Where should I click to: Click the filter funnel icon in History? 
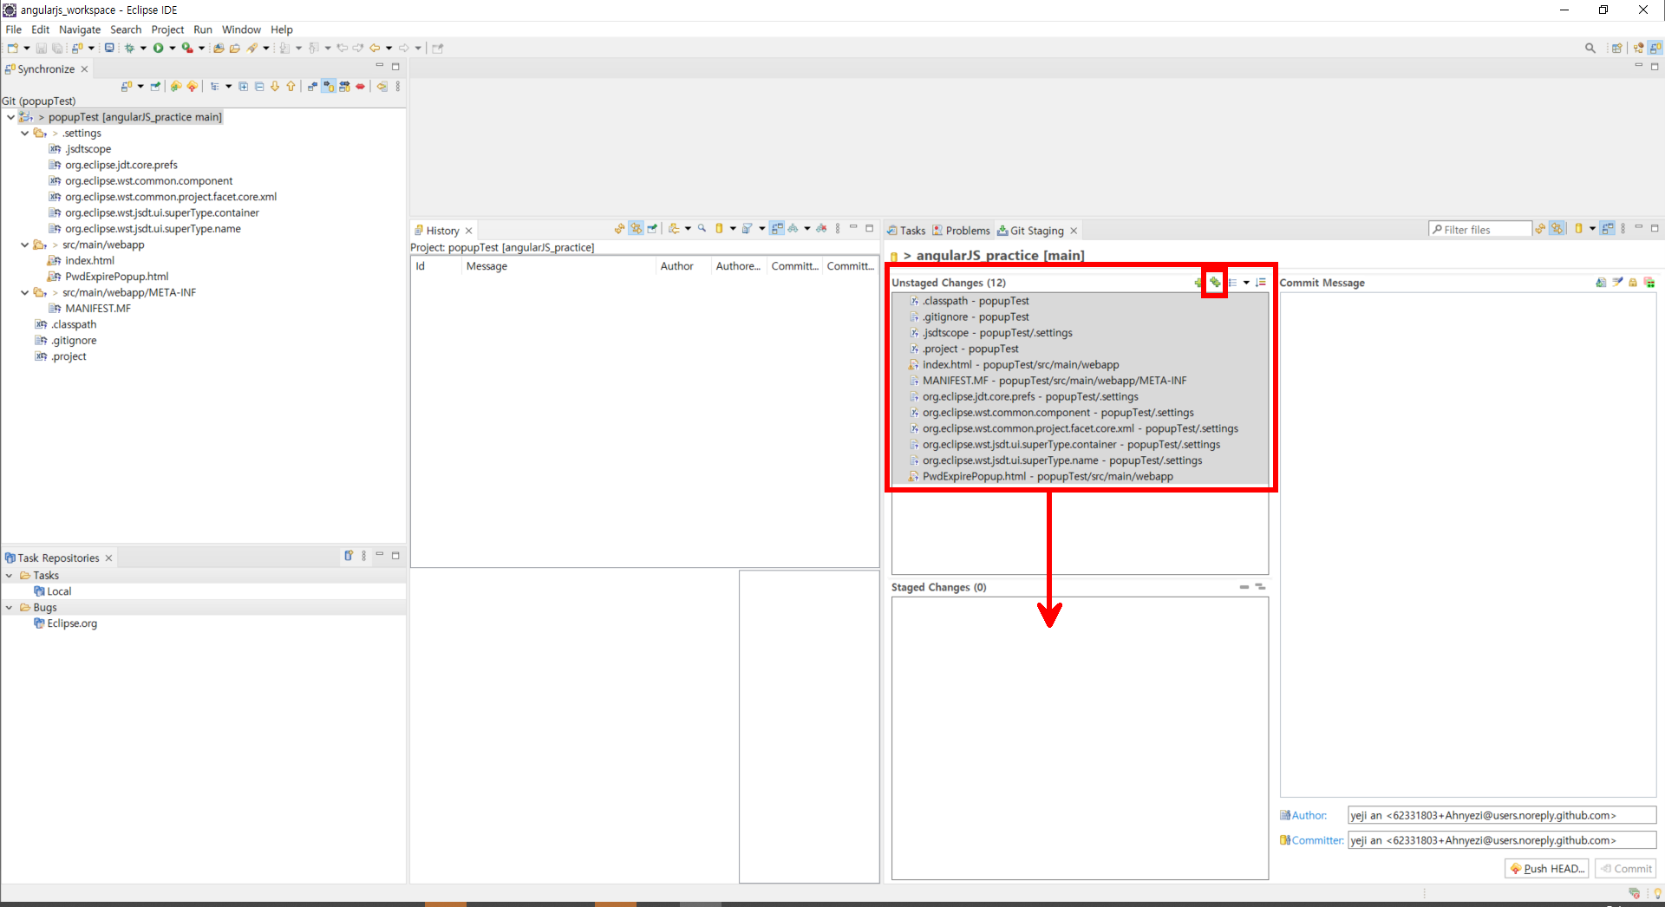click(x=747, y=229)
